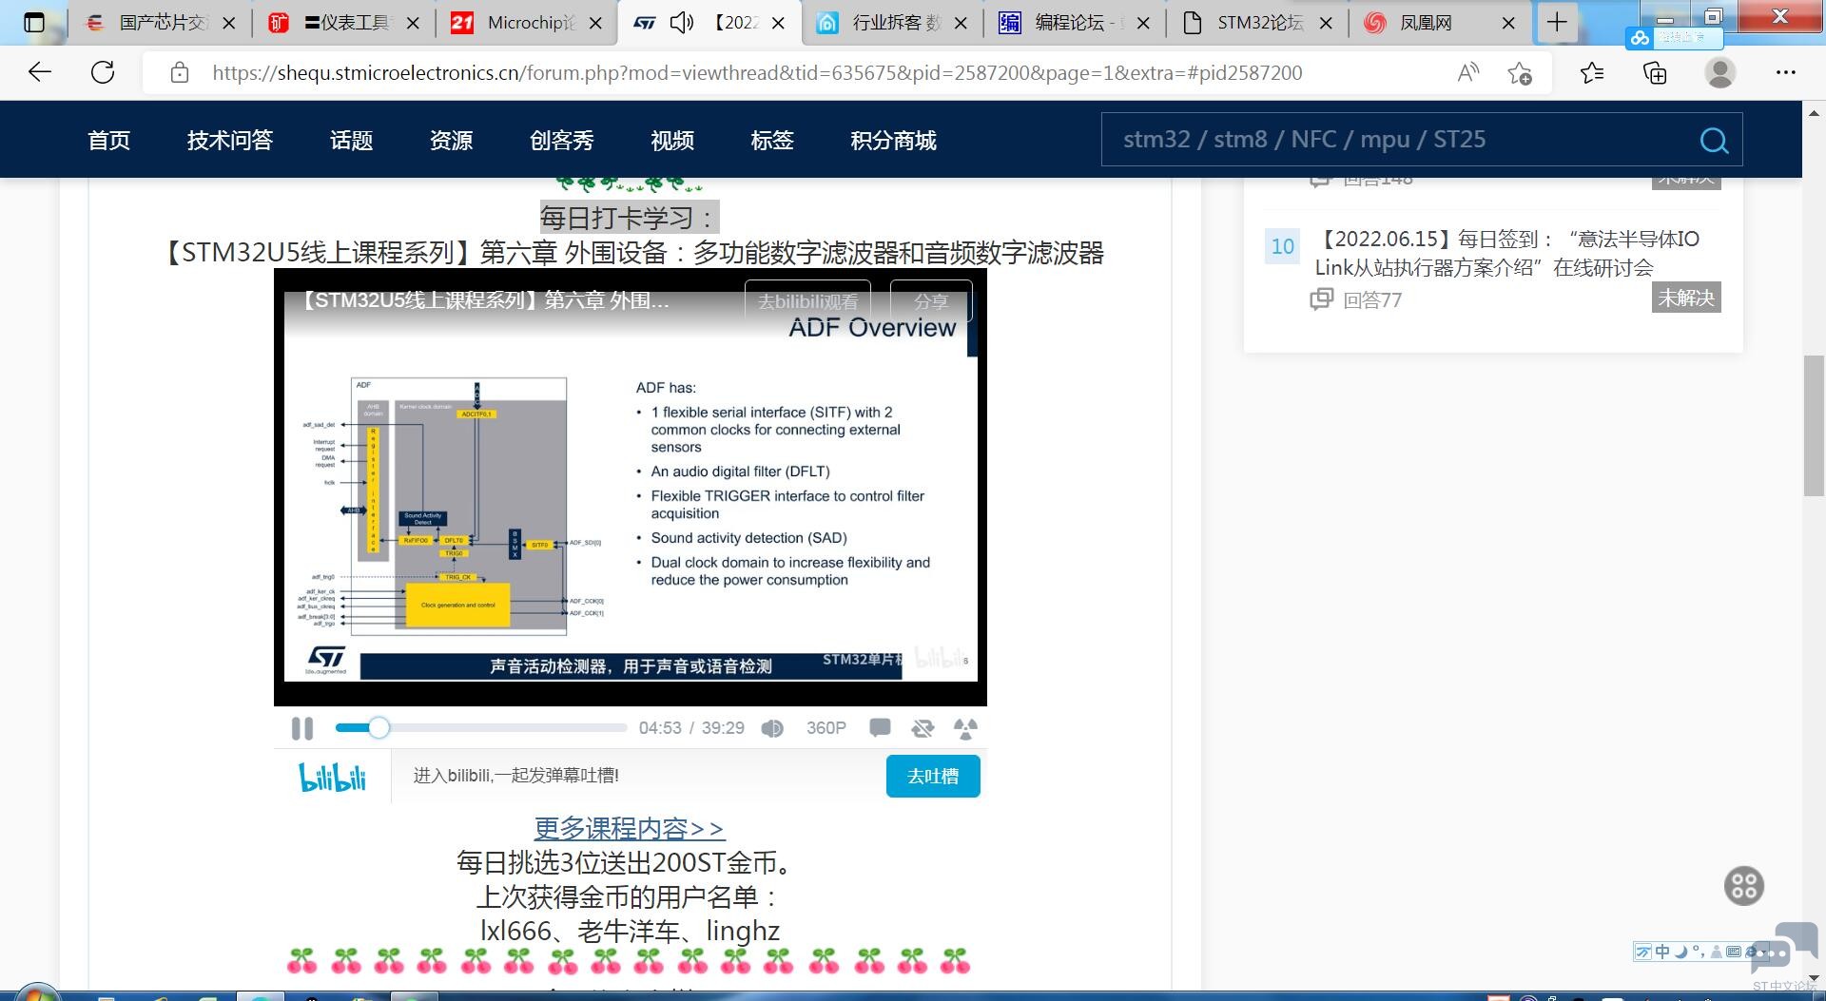1826x1001 pixels.
Task: Open the floating four-dot quick menu button
Action: click(1744, 886)
